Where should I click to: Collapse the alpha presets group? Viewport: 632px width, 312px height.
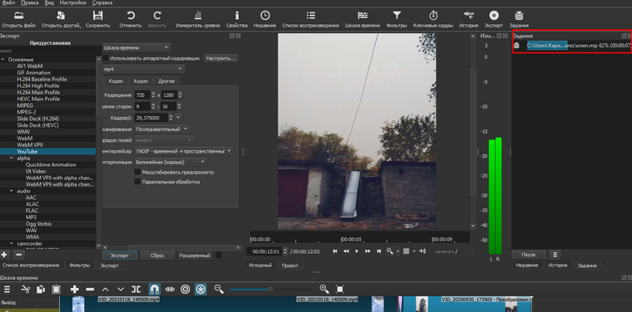point(12,158)
